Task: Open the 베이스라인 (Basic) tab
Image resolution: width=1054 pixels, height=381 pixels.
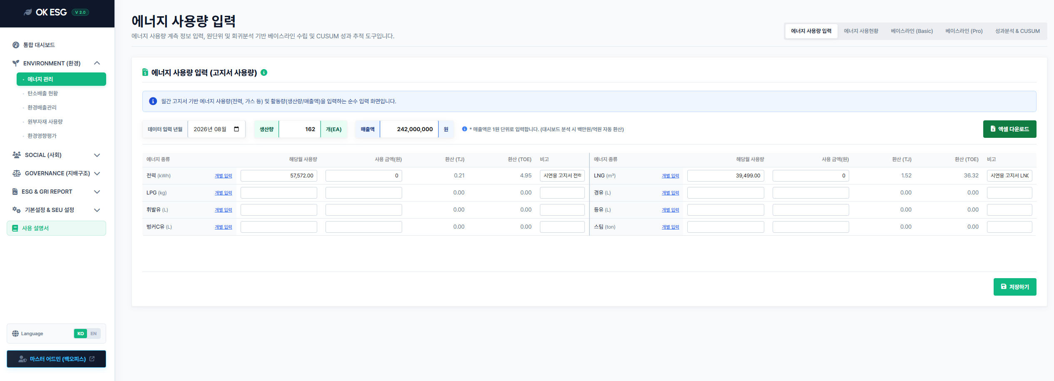Action: (x=912, y=31)
